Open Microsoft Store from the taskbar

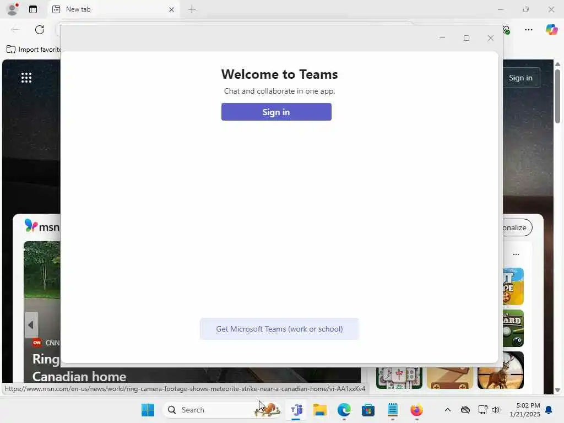click(368, 410)
